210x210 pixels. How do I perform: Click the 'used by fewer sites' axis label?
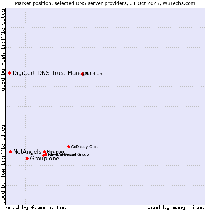pyautogui.click(x=36, y=207)
